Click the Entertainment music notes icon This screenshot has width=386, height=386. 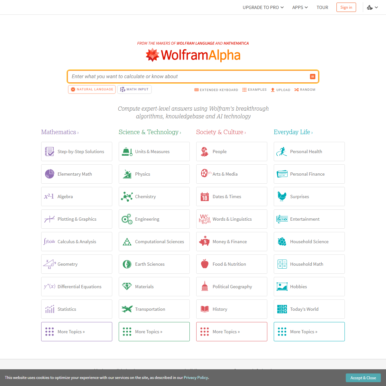click(282, 219)
